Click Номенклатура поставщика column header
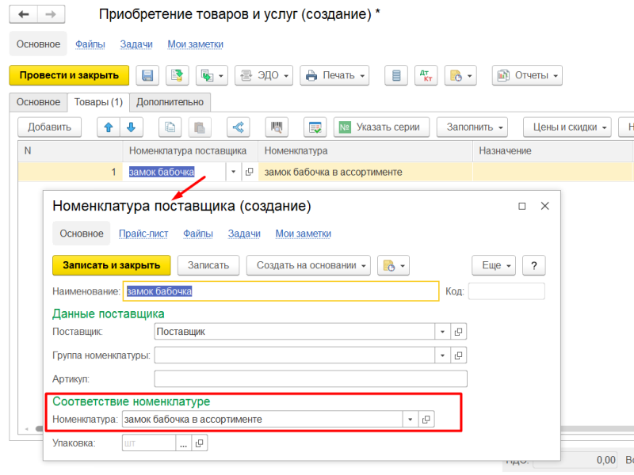 [190, 151]
